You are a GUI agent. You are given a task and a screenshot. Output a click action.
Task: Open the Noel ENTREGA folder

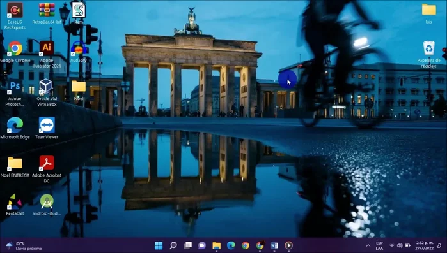15,167
